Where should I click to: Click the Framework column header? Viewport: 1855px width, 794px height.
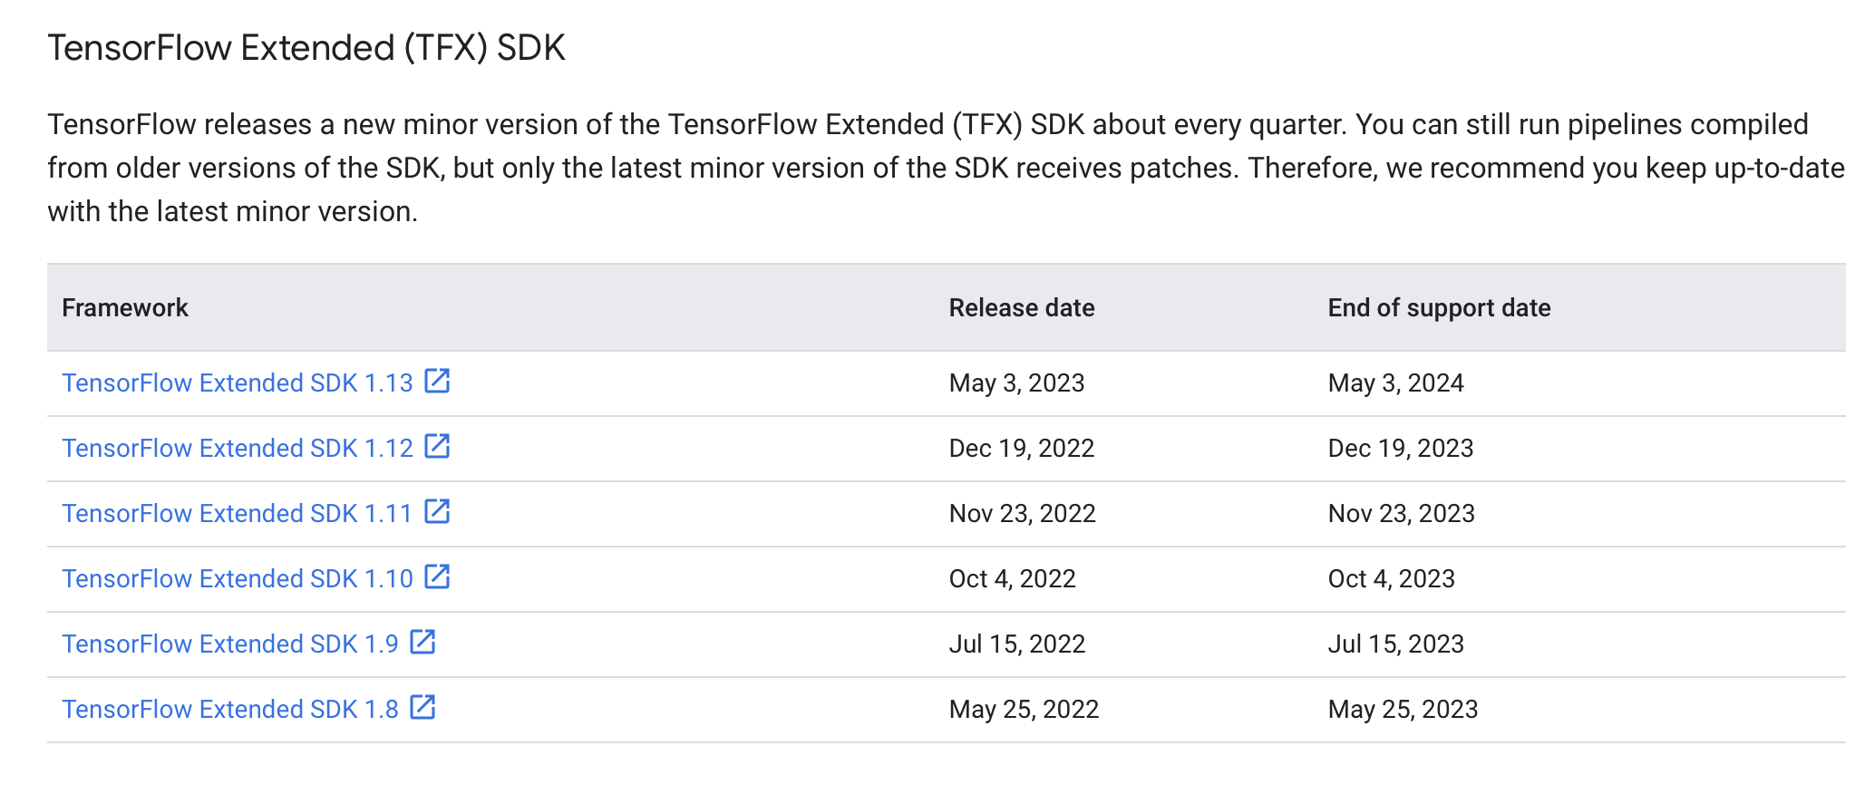[125, 307]
